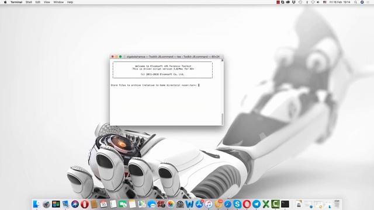Open Mission Control from the Dock

tap(56, 204)
